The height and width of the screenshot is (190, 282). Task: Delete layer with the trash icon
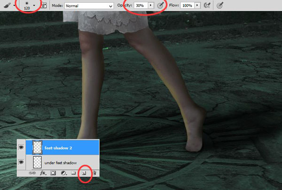(94, 173)
